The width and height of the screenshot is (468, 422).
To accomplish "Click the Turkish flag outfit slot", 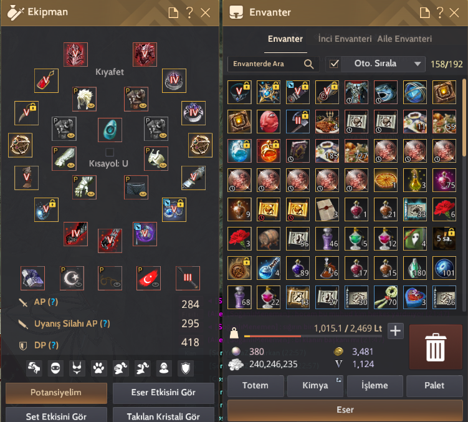I will 148,278.
